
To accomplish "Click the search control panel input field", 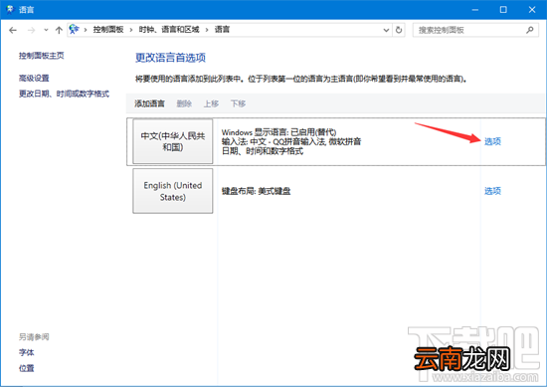I will click(475, 30).
